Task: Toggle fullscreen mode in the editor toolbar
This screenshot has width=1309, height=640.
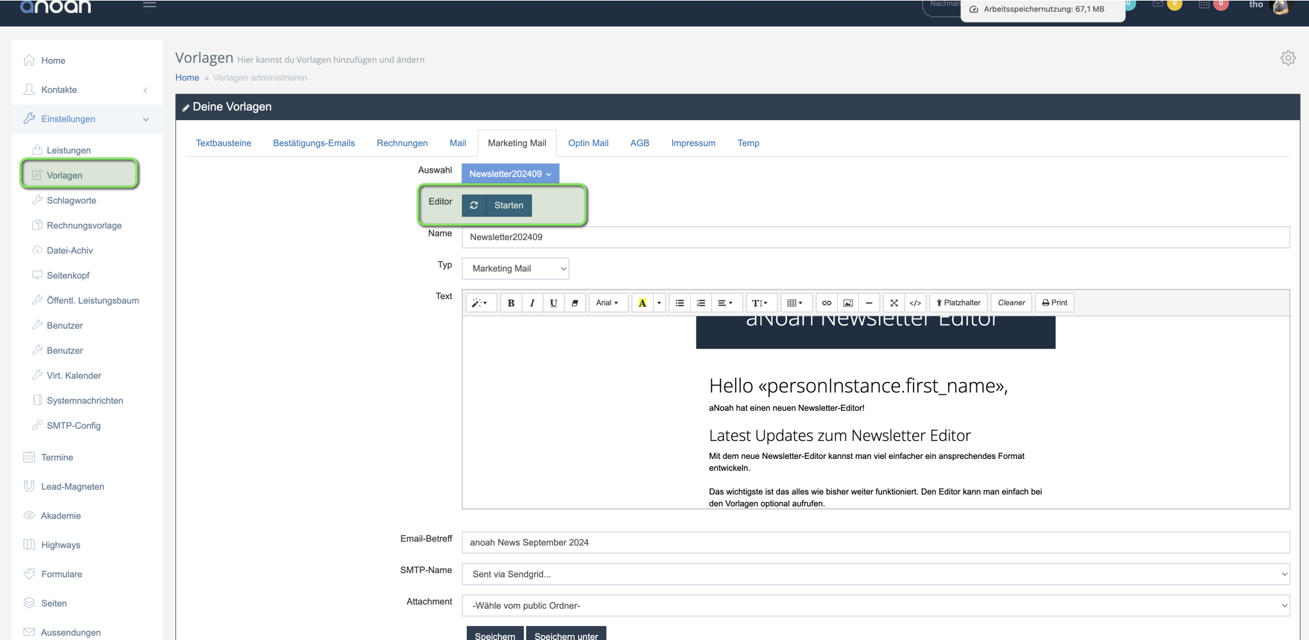Action: click(894, 303)
